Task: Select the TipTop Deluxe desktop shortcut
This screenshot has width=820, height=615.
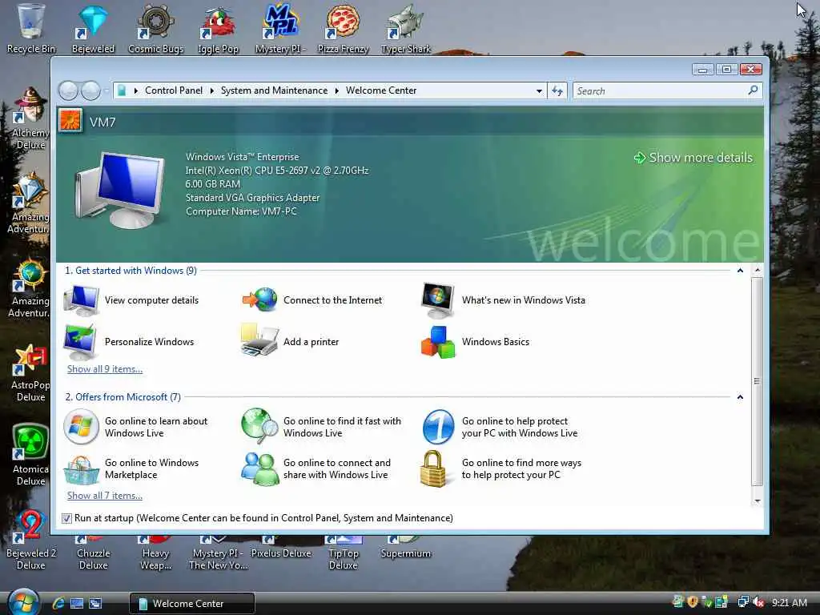Action: (x=343, y=553)
